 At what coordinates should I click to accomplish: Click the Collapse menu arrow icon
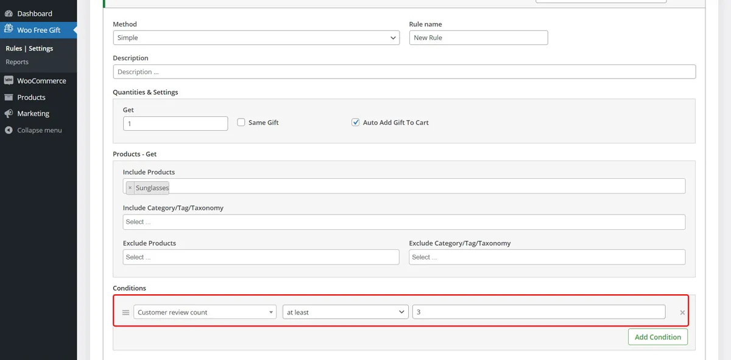pos(9,130)
